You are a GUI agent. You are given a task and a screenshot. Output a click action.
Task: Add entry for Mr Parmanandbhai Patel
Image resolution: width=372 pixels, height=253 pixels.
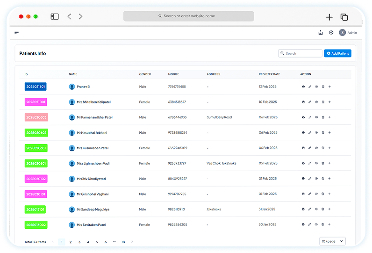(x=329, y=117)
